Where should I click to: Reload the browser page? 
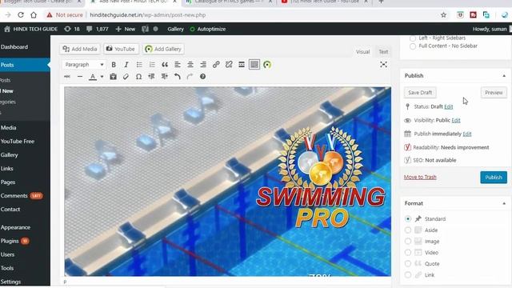tap(21, 15)
